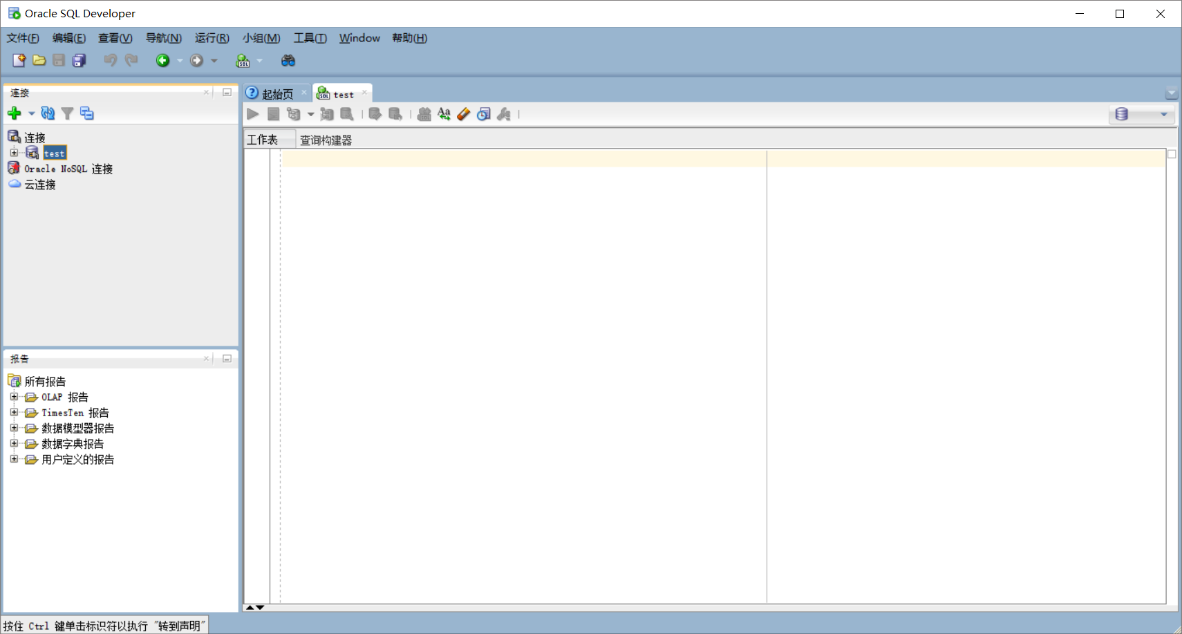Switch to the 查询构建器 tab
Screen dimensions: 1182x634
(326, 140)
